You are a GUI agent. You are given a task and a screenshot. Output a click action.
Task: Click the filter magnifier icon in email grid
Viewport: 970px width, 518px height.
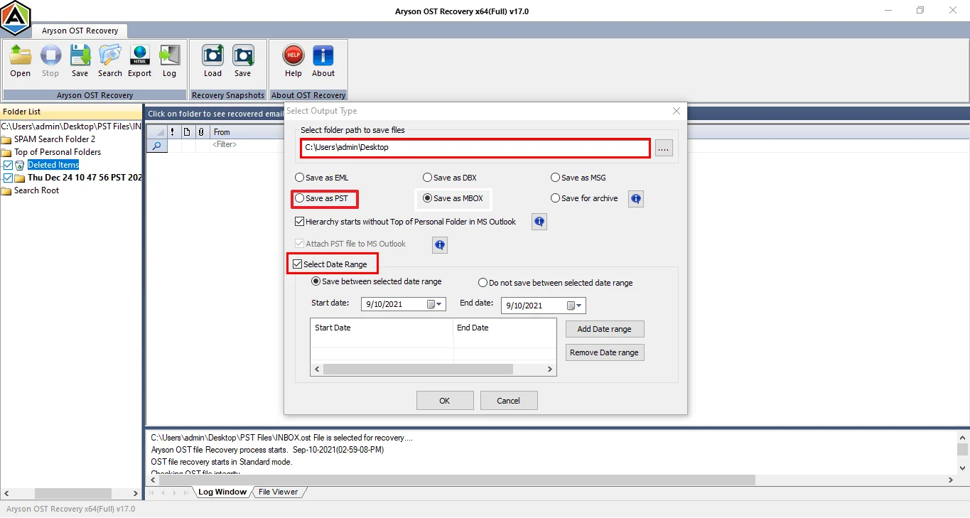(x=156, y=146)
